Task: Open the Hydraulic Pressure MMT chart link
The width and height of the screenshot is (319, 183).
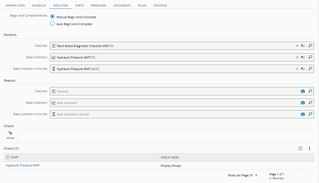Action: tap(23, 165)
